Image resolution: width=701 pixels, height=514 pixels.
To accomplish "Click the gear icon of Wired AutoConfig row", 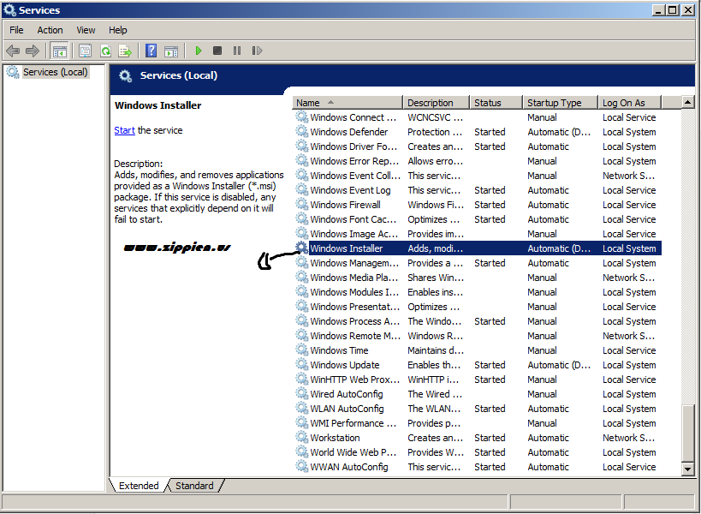I will coord(302,393).
